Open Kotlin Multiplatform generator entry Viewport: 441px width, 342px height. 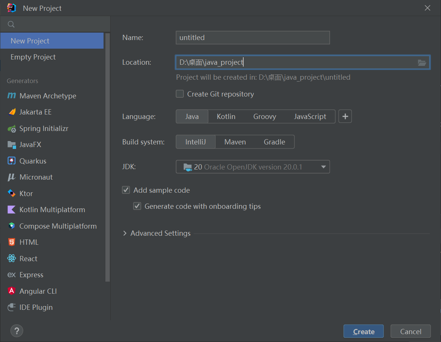click(x=52, y=210)
